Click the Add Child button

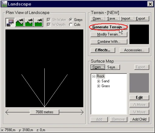tap(139, 119)
